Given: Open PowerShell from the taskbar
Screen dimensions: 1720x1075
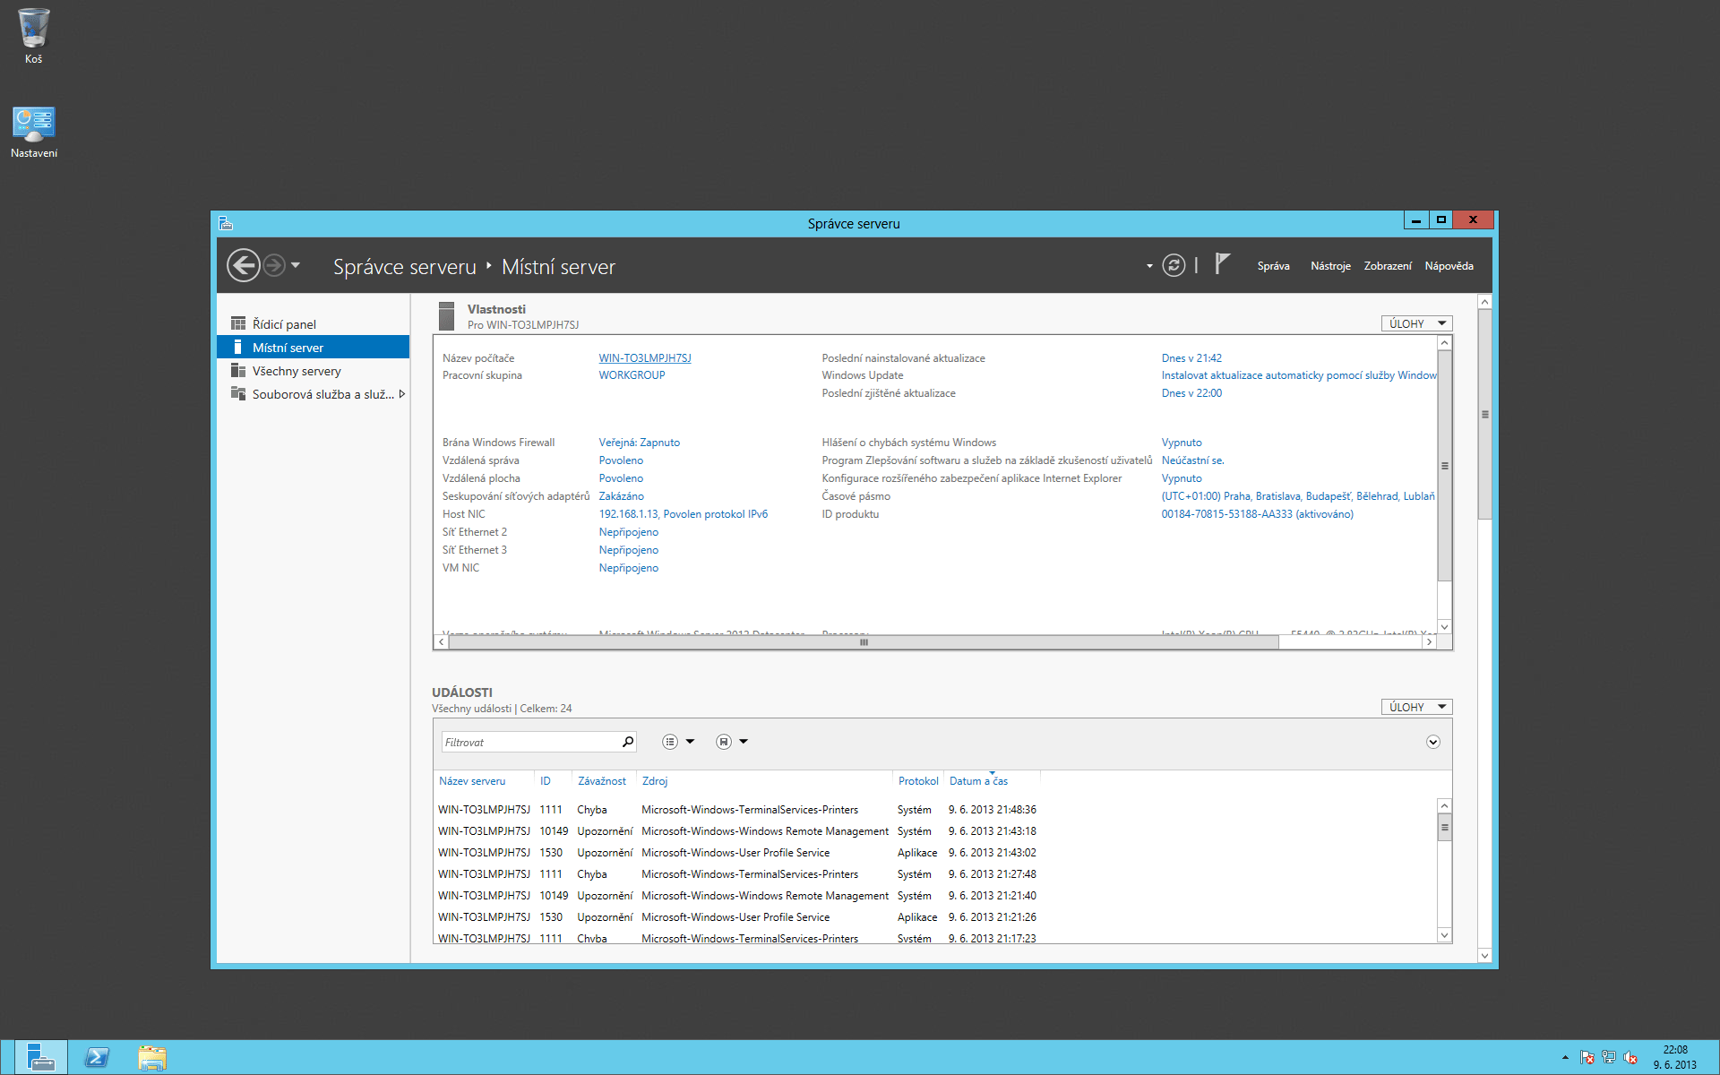Looking at the screenshot, I should point(97,1058).
